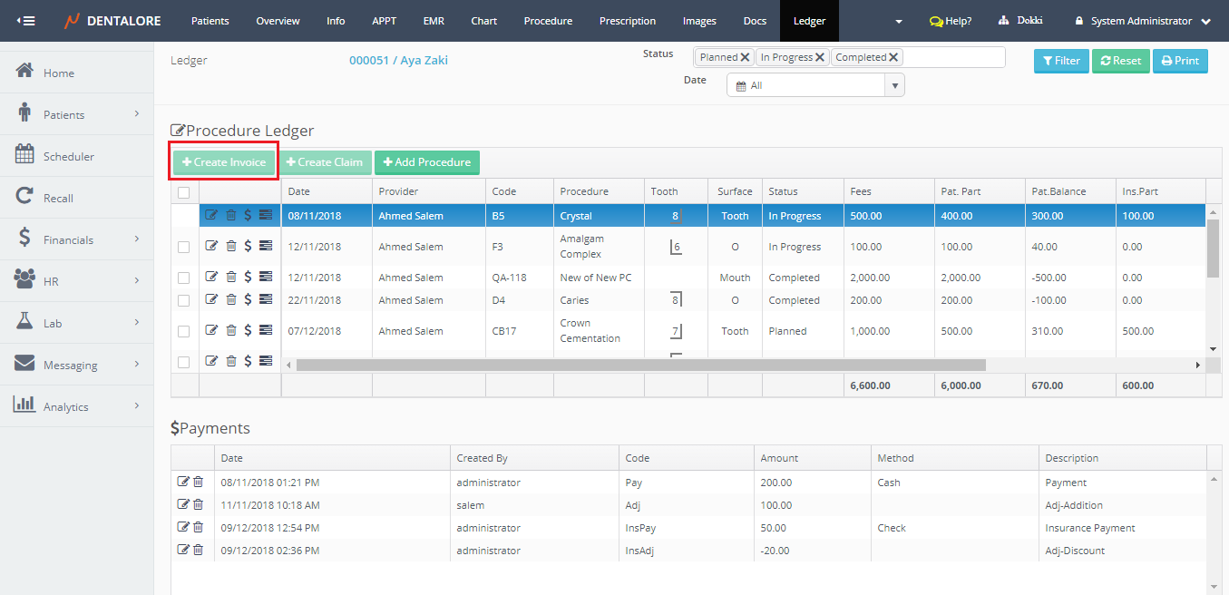Open the Date filter dropdown
The height and width of the screenshot is (595, 1229).
click(895, 85)
